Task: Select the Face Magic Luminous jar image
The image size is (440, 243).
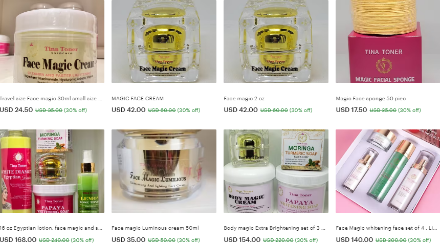Action: coord(164,171)
